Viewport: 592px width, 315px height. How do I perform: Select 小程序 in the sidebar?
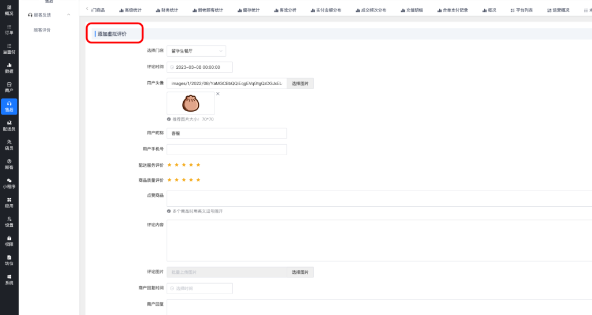tap(9, 183)
